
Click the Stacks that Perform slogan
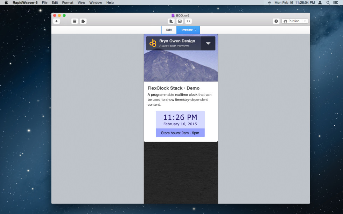174,46
